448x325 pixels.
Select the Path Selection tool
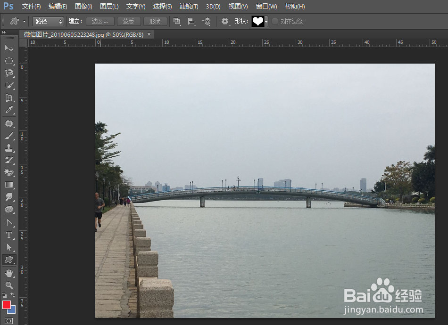(x=9, y=247)
